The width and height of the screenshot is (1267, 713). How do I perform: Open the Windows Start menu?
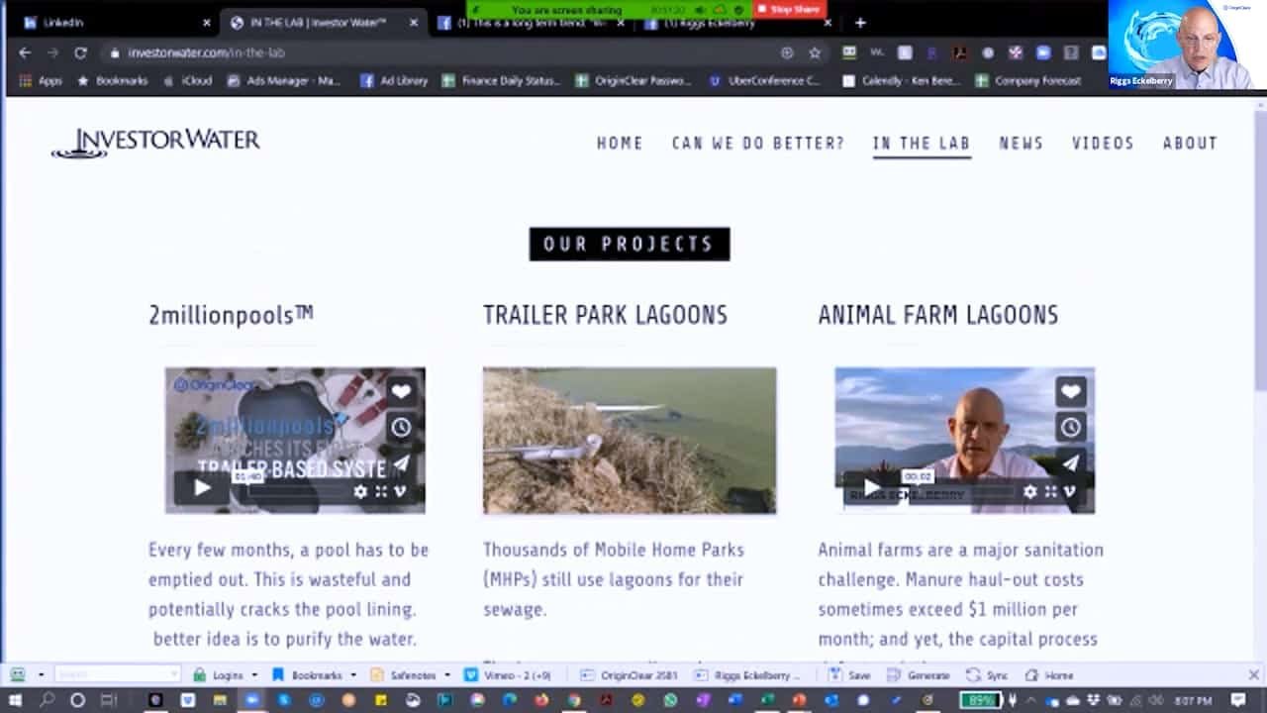(16, 700)
